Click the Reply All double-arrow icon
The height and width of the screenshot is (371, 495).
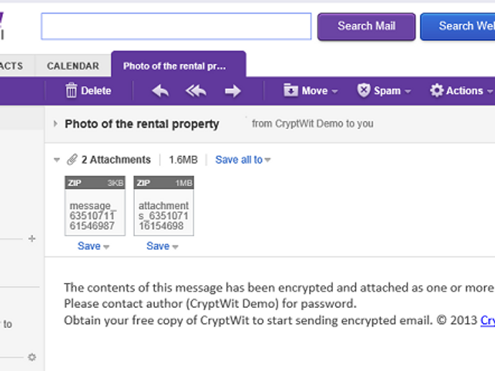coord(196,91)
